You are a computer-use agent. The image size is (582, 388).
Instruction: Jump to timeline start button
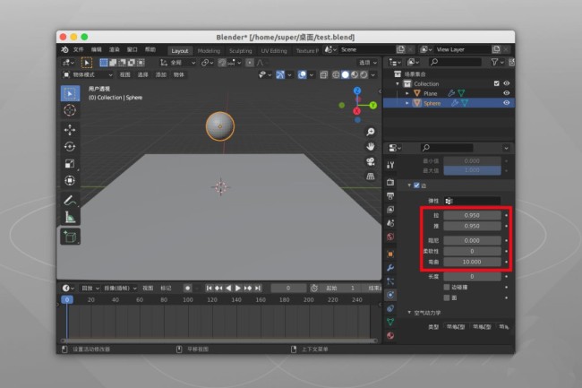(x=209, y=289)
